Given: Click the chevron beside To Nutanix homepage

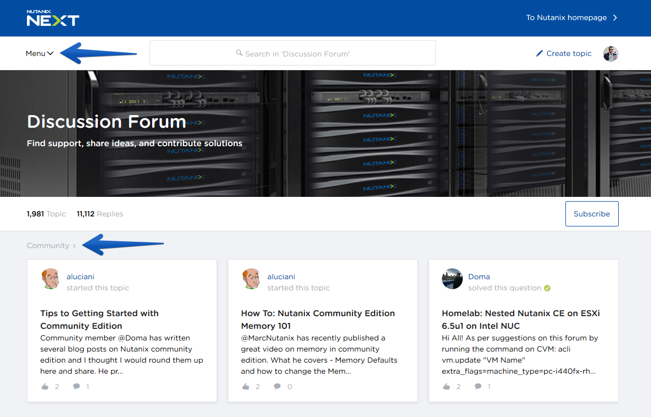Looking at the screenshot, I should click(x=615, y=17).
